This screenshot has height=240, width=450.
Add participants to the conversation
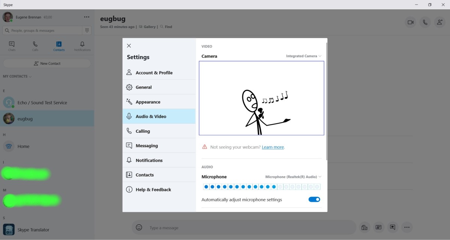pos(439,22)
